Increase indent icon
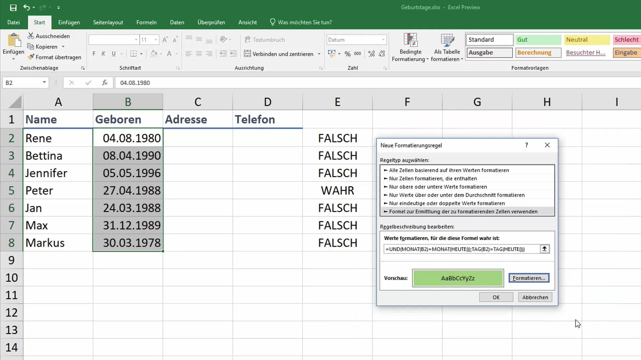This screenshot has height=360, width=641. coord(233,54)
